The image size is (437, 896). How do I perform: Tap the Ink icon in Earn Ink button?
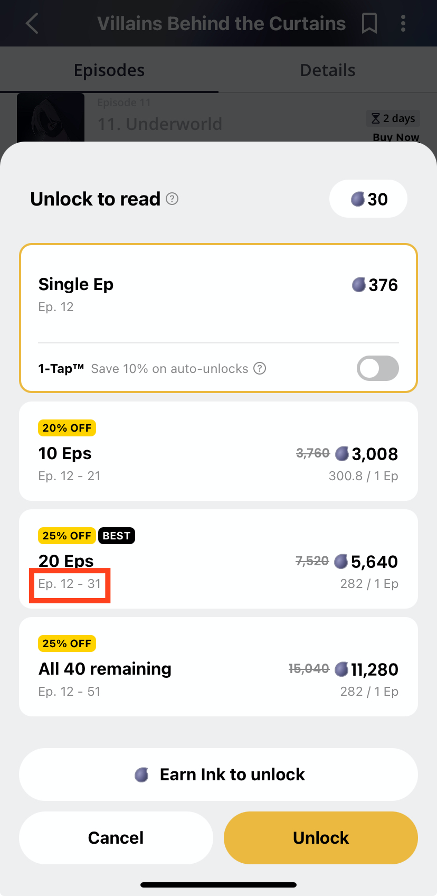(141, 774)
